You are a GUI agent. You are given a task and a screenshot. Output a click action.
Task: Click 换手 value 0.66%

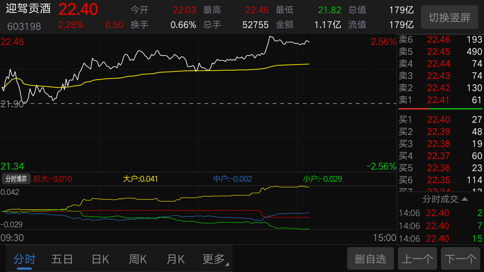(183, 25)
